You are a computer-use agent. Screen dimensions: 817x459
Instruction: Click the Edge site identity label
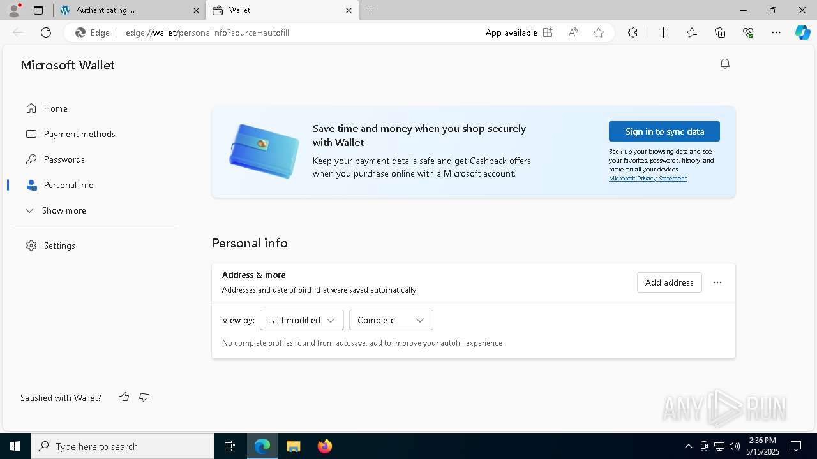tap(93, 33)
